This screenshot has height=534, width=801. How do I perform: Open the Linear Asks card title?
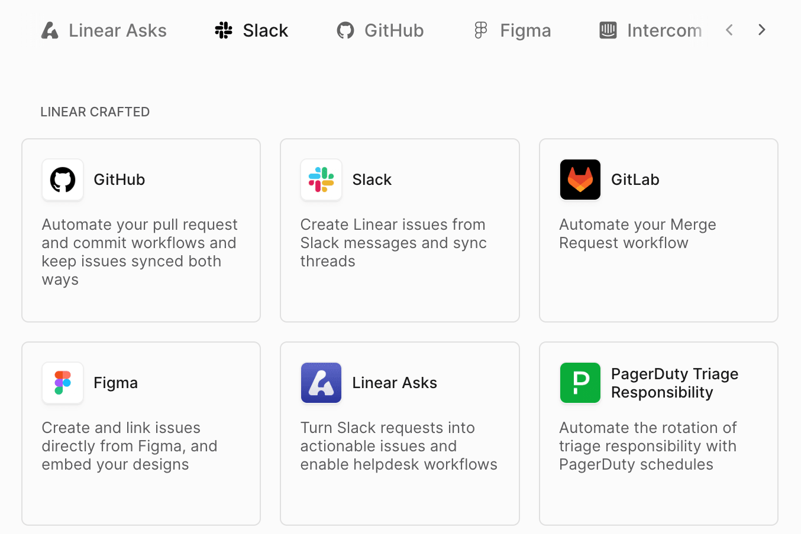coord(395,383)
